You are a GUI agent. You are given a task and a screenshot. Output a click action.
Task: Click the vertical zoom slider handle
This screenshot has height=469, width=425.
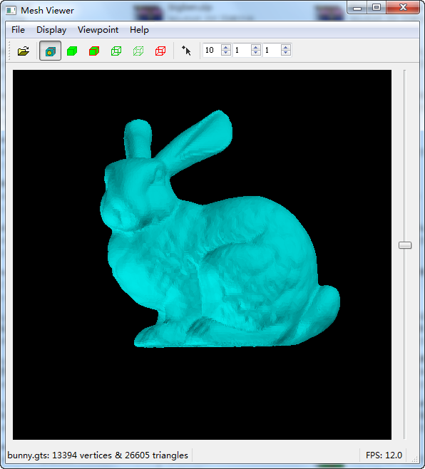[x=405, y=245]
